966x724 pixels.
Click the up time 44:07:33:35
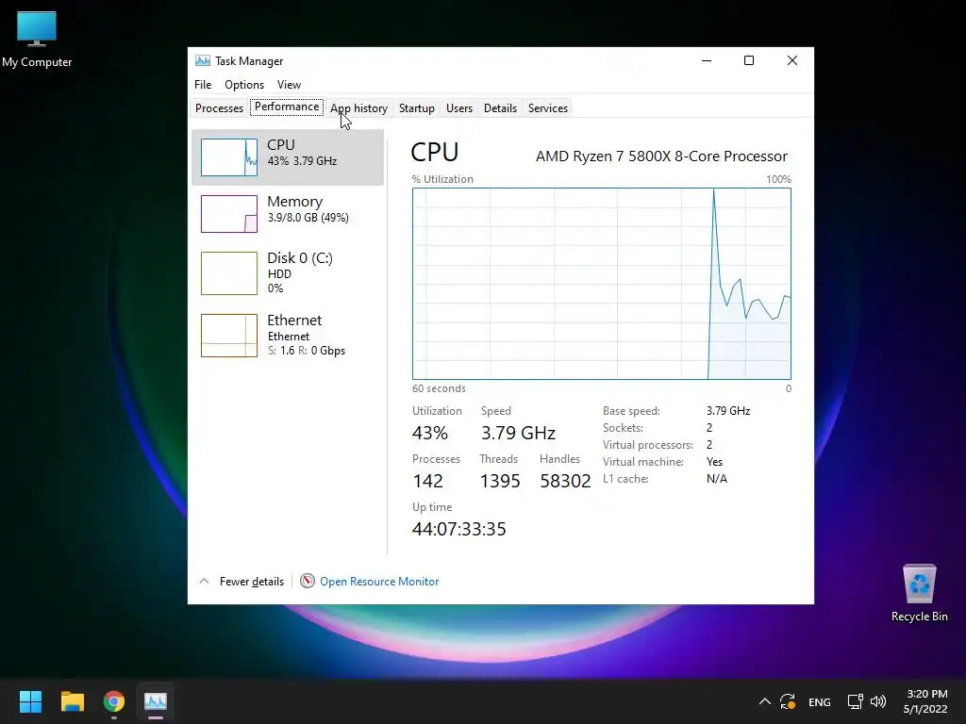tap(459, 529)
